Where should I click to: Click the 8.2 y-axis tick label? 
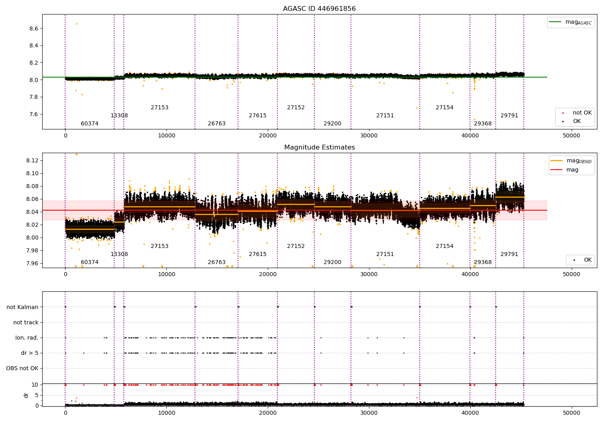(34, 63)
